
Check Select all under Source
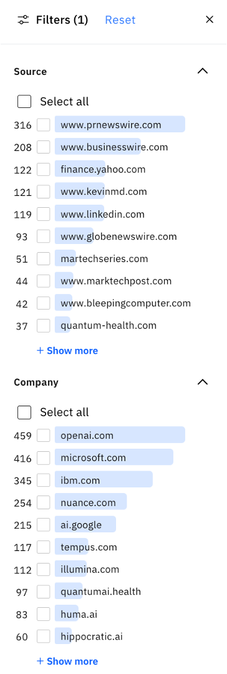(x=24, y=102)
